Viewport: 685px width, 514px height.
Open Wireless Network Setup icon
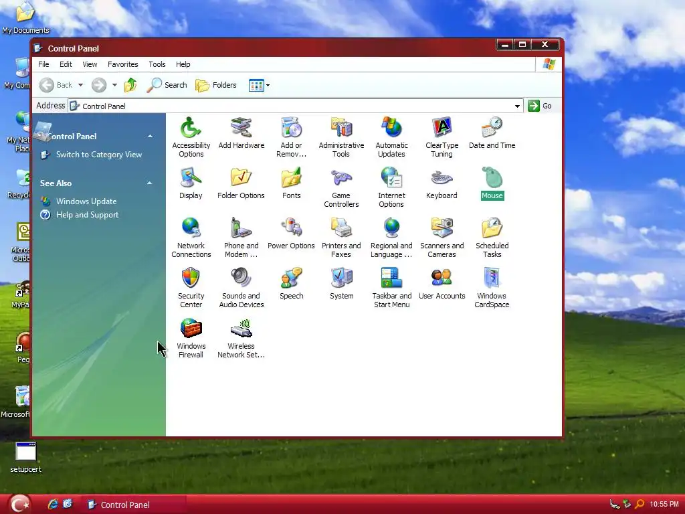pyautogui.click(x=241, y=338)
